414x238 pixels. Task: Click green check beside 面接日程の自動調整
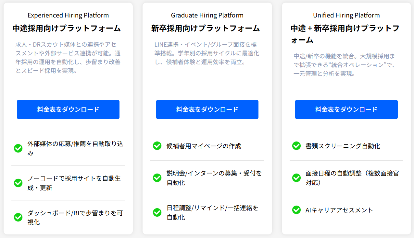click(x=296, y=178)
